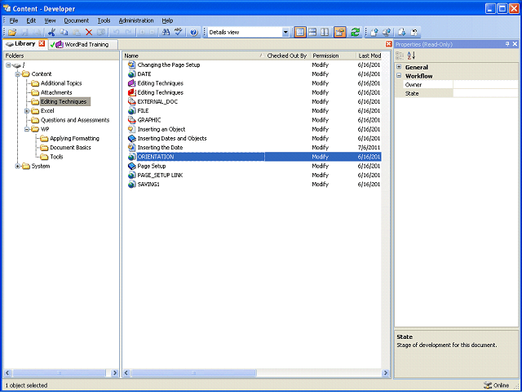Screen dimensions: 522x392
Task: Click the Check Out toolbar icon
Action: (x=387, y=33)
